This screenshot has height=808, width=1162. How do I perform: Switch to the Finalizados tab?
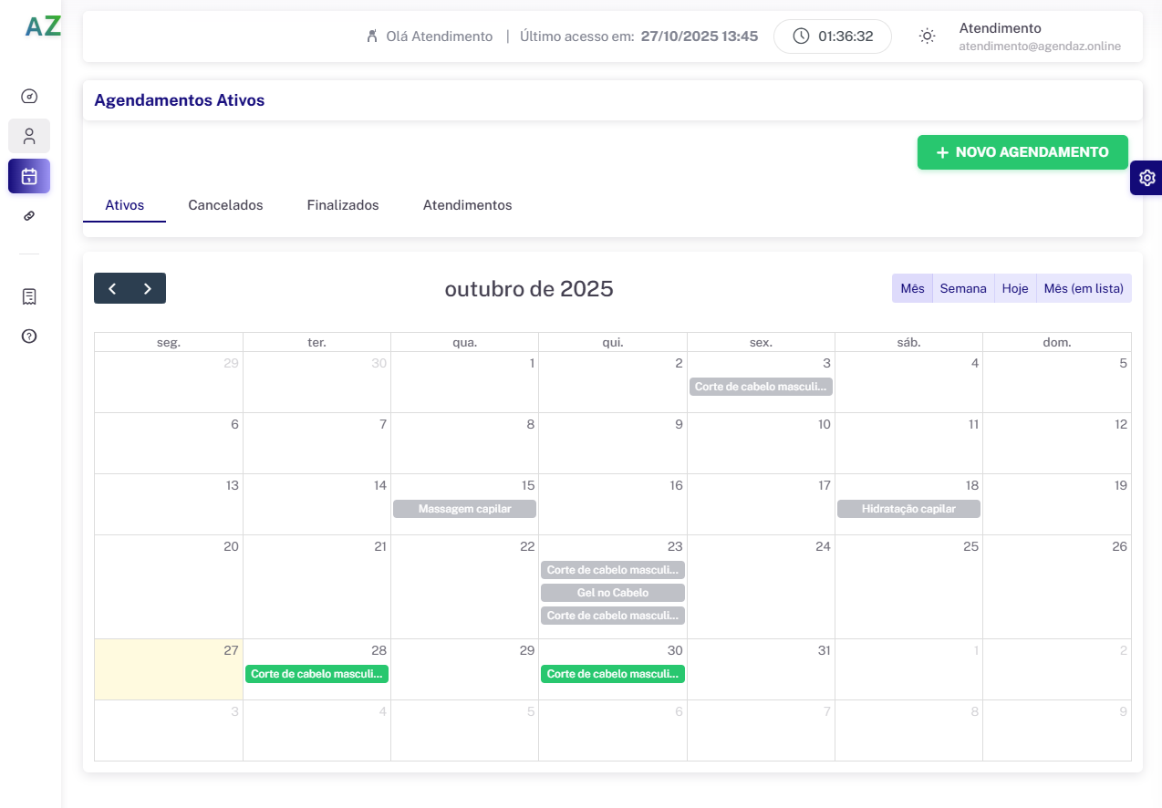(343, 205)
